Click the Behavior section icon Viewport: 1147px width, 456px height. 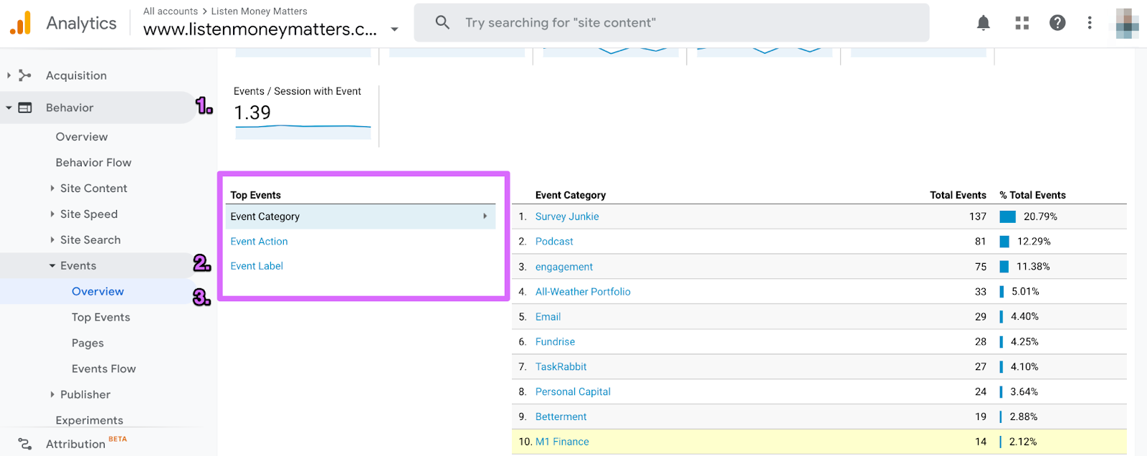point(25,108)
